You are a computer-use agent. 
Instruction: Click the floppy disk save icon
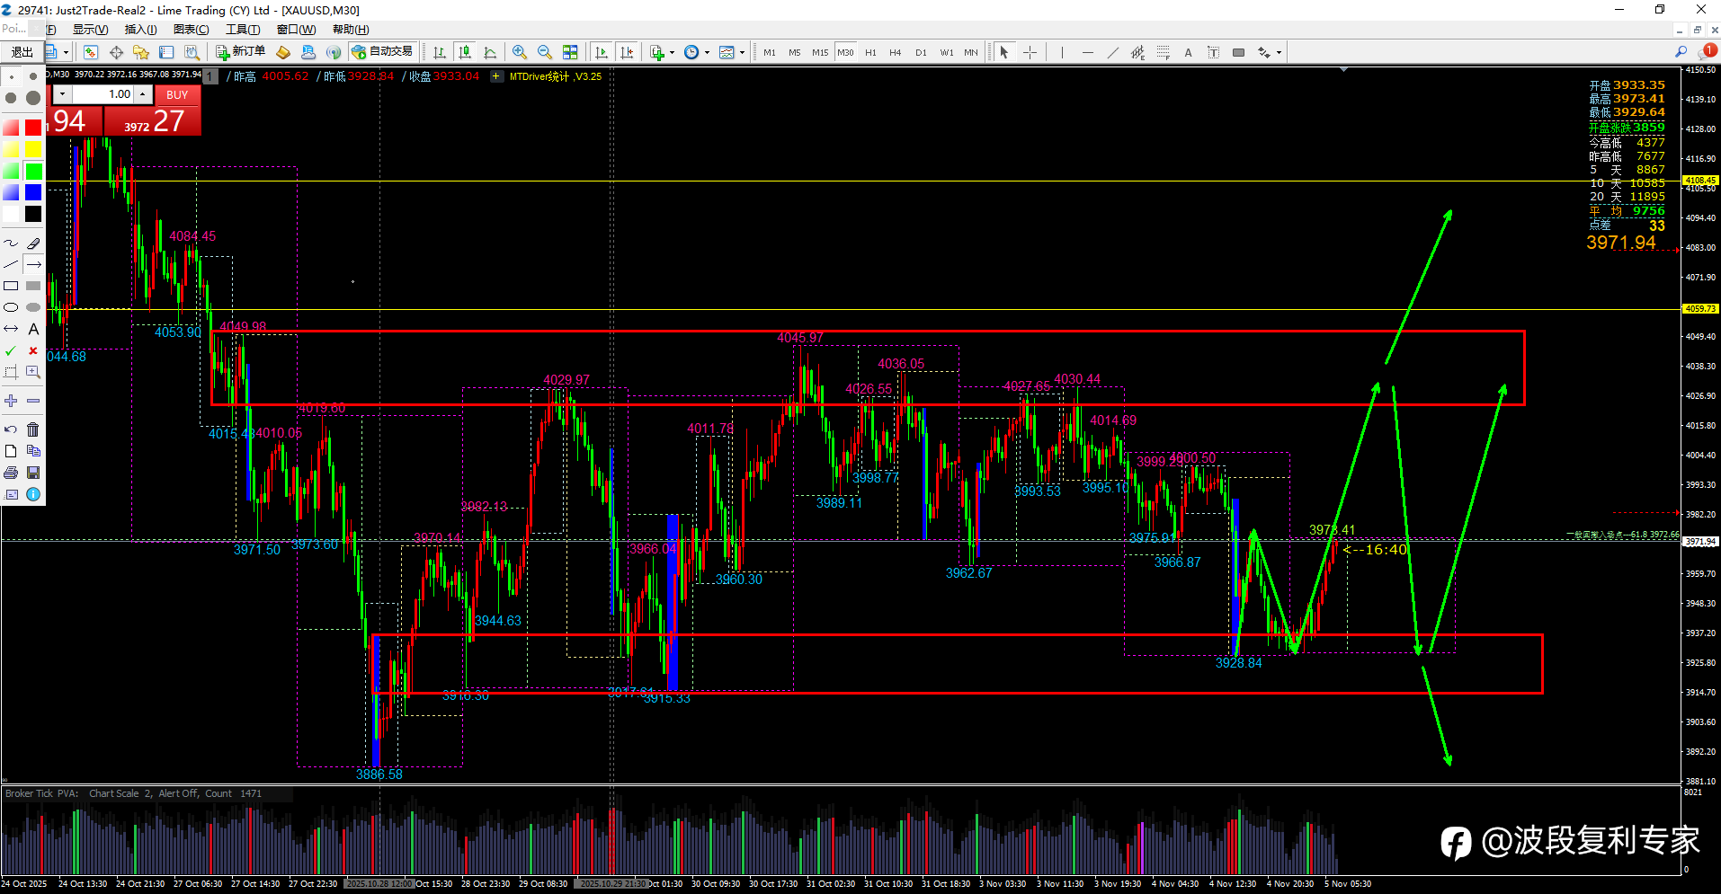coord(33,473)
